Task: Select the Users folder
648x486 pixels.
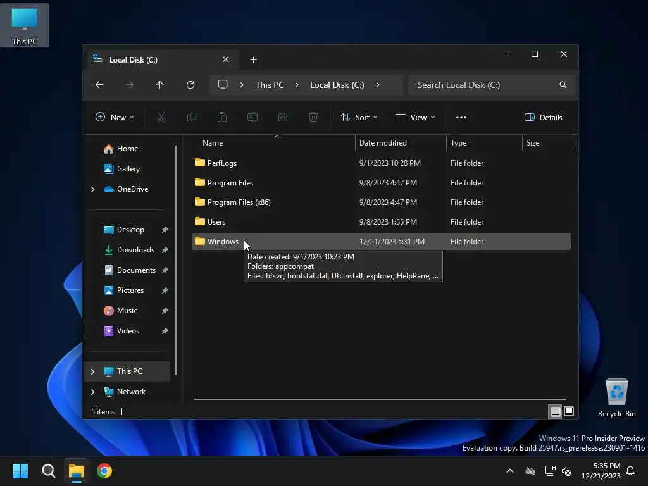Action: (382, 222)
